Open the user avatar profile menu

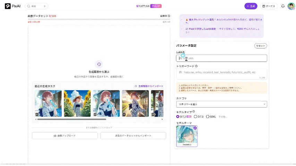291,6
